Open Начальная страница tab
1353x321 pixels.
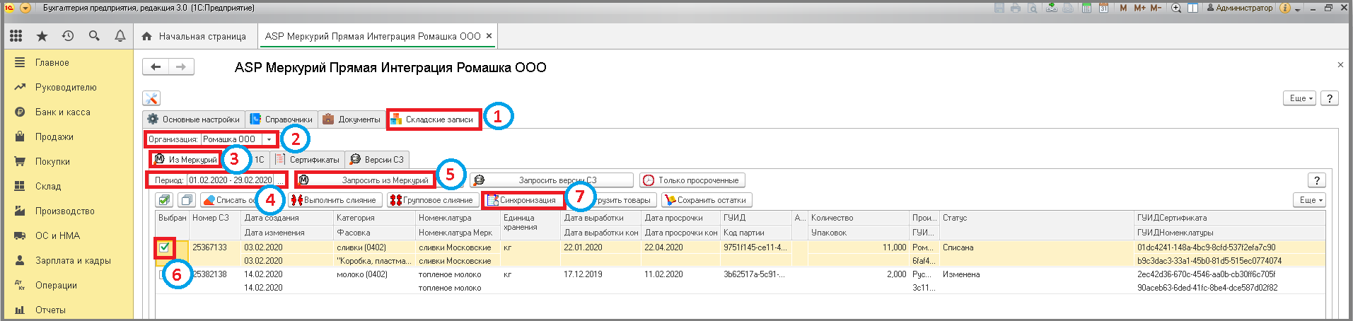(194, 36)
